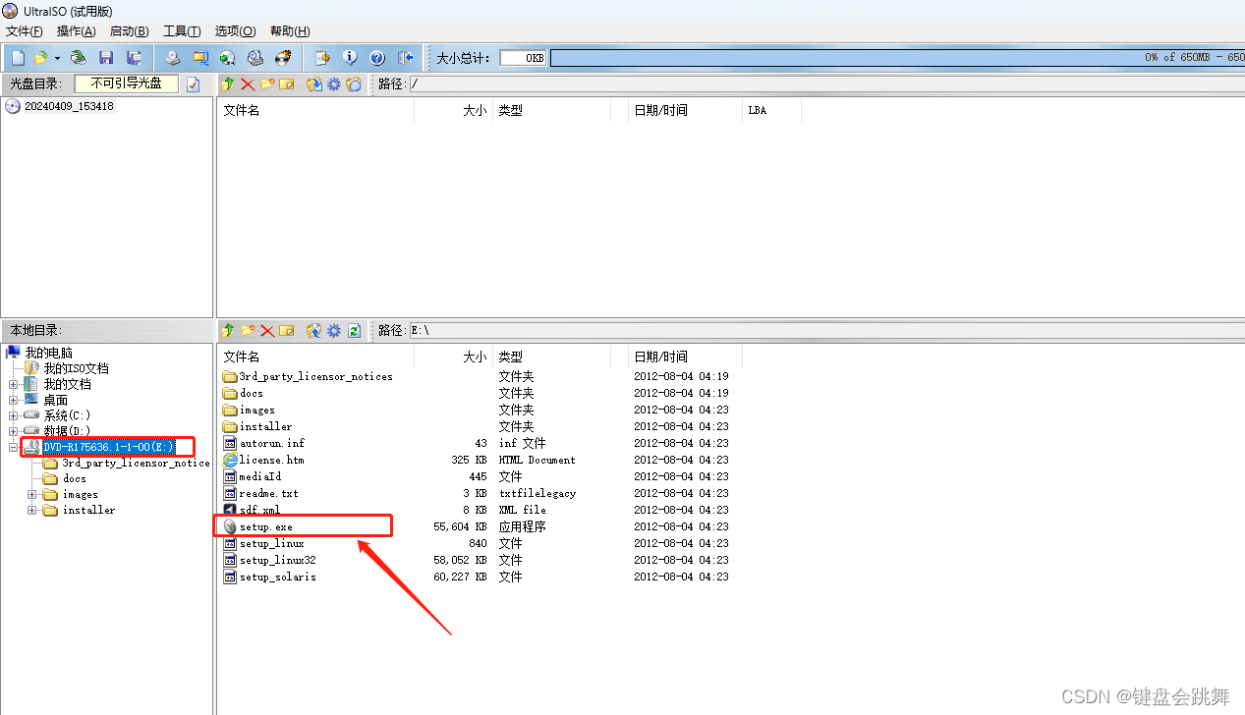
Task: Click the Open file folder icon
Action: (x=41, y=58)
